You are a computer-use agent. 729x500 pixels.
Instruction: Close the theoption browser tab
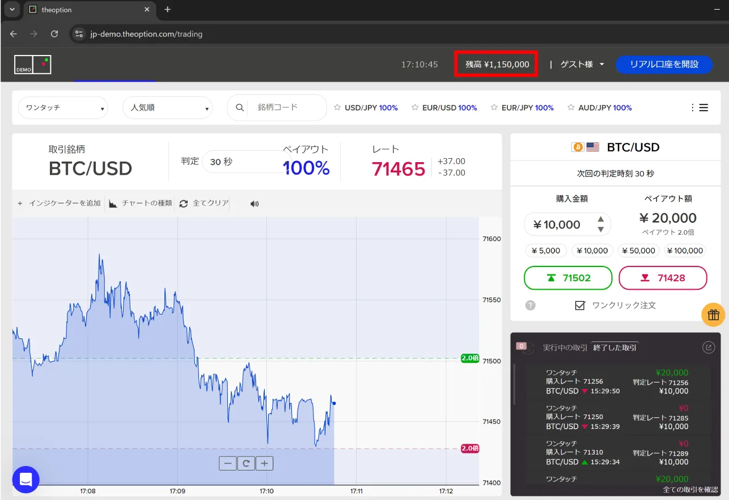(x=147, y=10)
